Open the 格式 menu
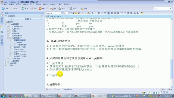 [x=46, y=4]
